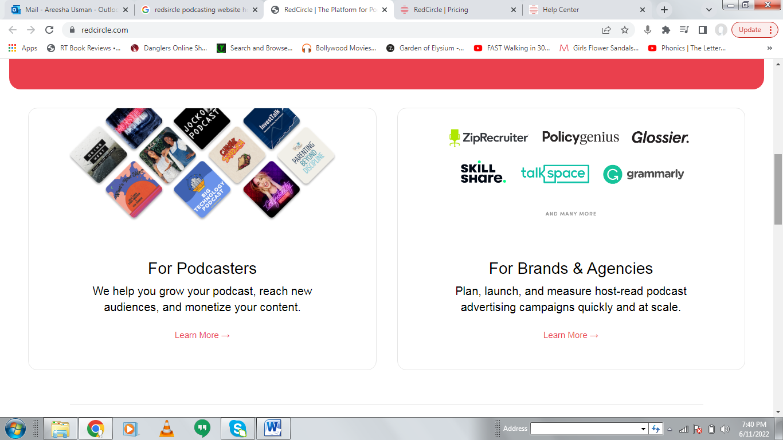
Task: Click the Go button beside the taskbar Address box
Action: pos(656,429)
